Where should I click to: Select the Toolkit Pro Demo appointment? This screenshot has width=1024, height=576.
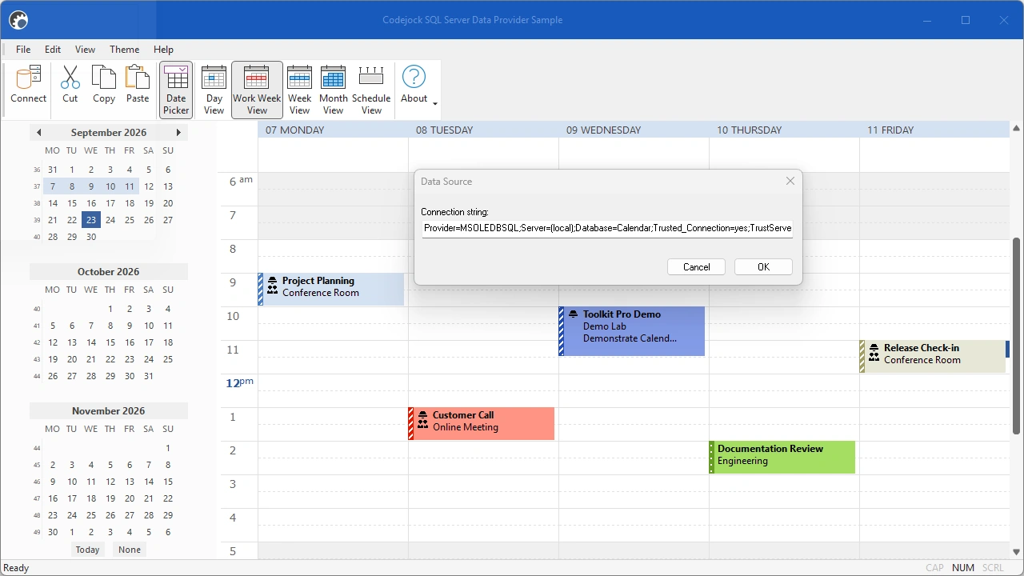(632, 331)
